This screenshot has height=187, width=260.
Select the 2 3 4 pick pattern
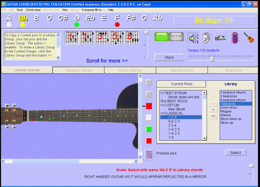point(172,125)
